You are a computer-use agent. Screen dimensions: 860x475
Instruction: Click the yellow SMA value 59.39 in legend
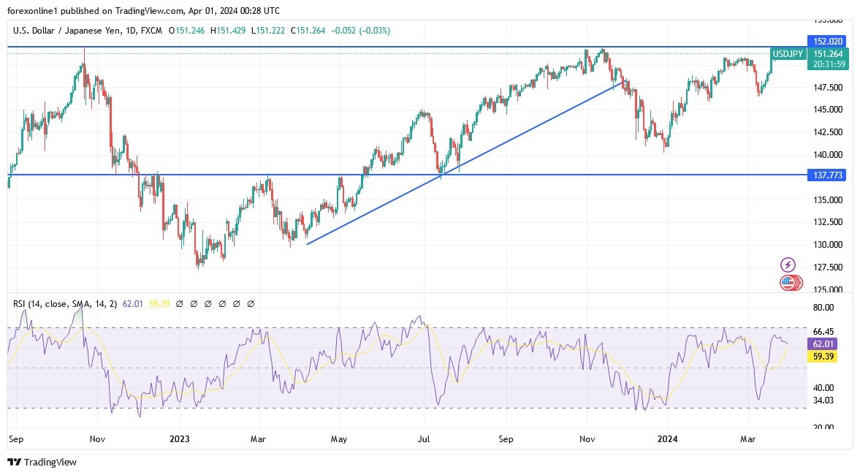[159, 303]
